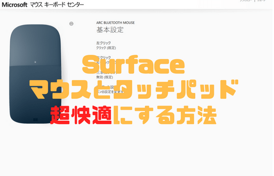The width and height of the screenshot is (274, 176).
Task: Click the orange マウスとタッチパッド text
Action: pyautogui.click(x=134, y=89)
